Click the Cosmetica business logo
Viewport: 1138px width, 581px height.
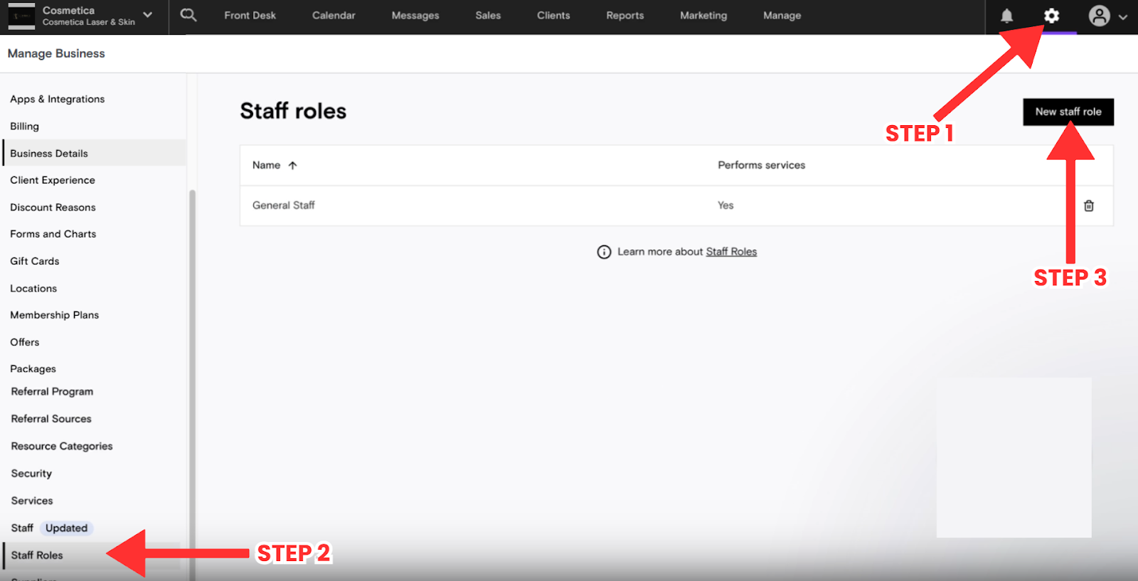click(x=21, y=16)
